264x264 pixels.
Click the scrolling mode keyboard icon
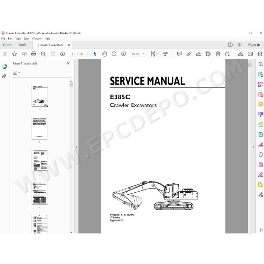165,54
